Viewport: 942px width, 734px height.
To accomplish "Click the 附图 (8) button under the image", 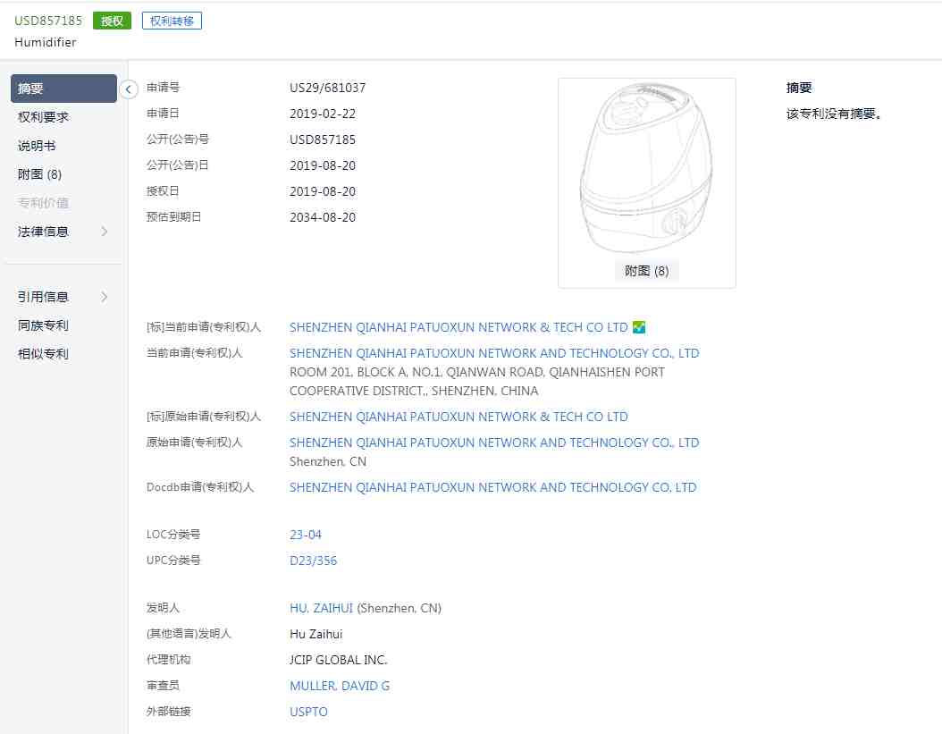I will [646, 271].
